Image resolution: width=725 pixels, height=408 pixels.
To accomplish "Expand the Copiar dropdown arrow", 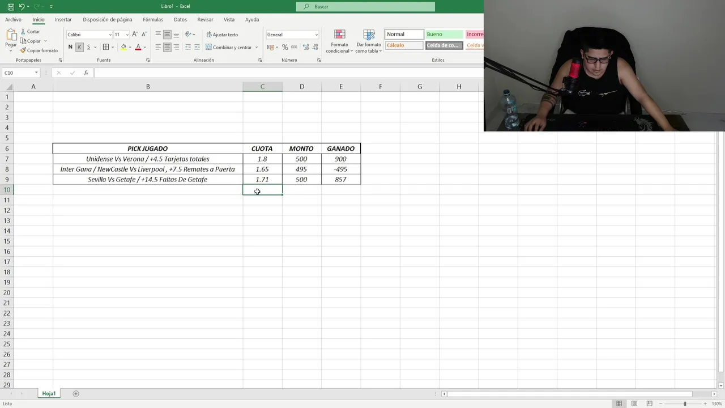I will (45, 41).
